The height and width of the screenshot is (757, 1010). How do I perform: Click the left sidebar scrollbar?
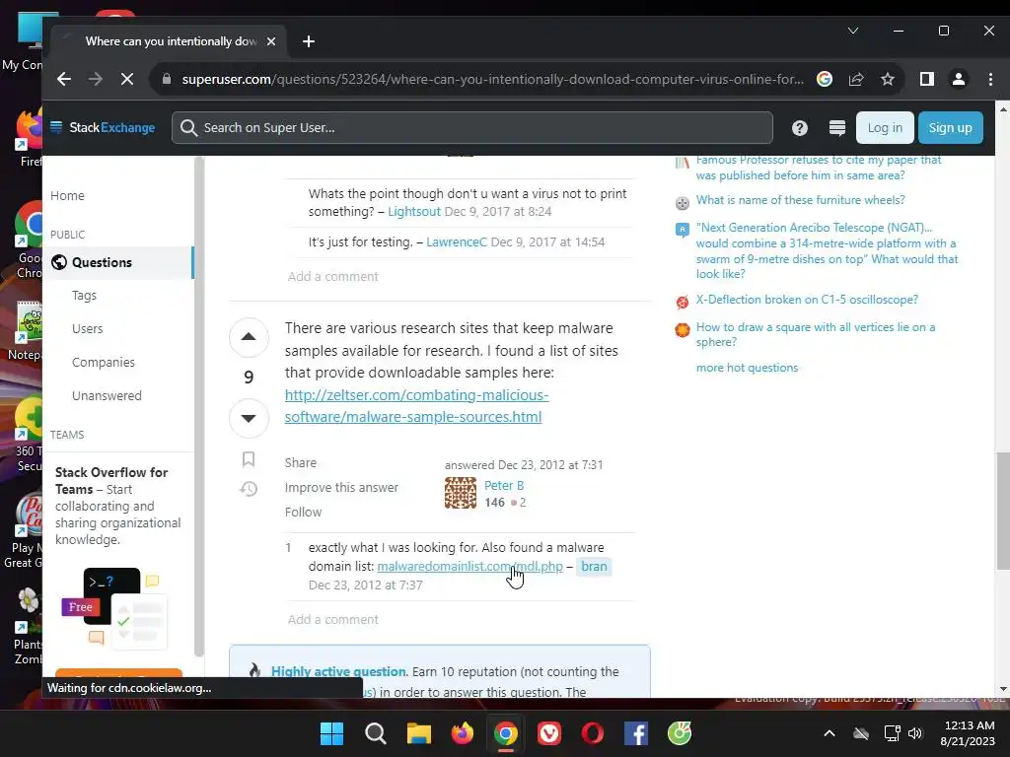click(199, 405)
